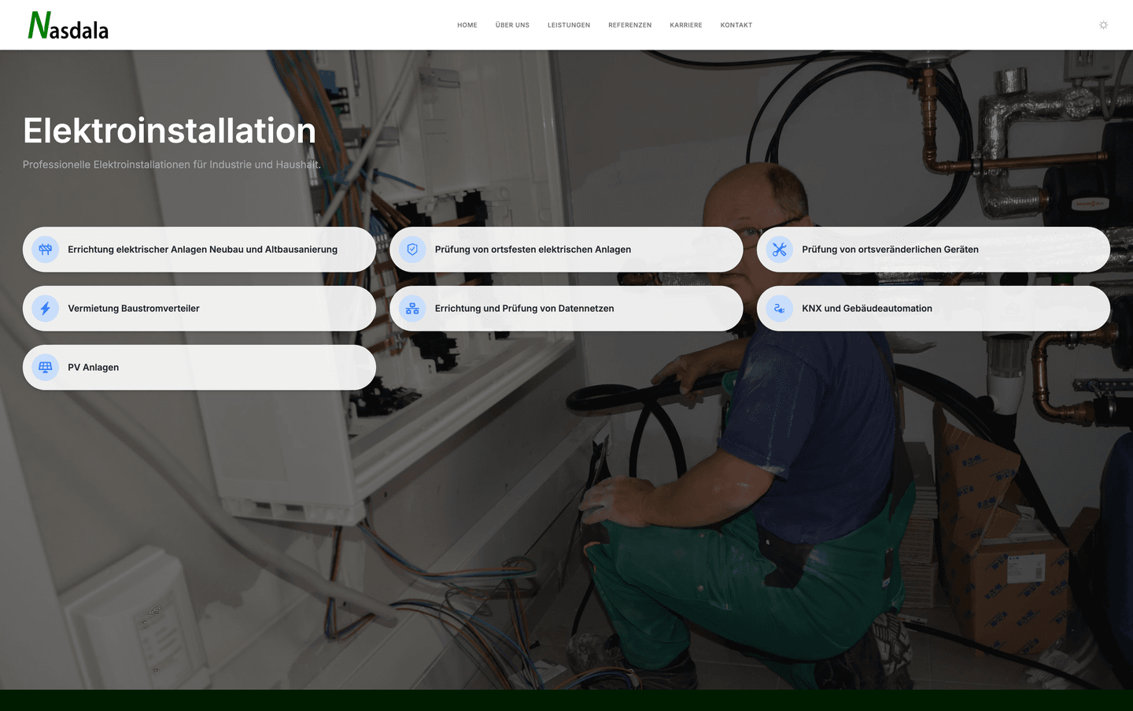Click the Nasdala logo
Screen dimensions: 1133x711
coord(68,25)
